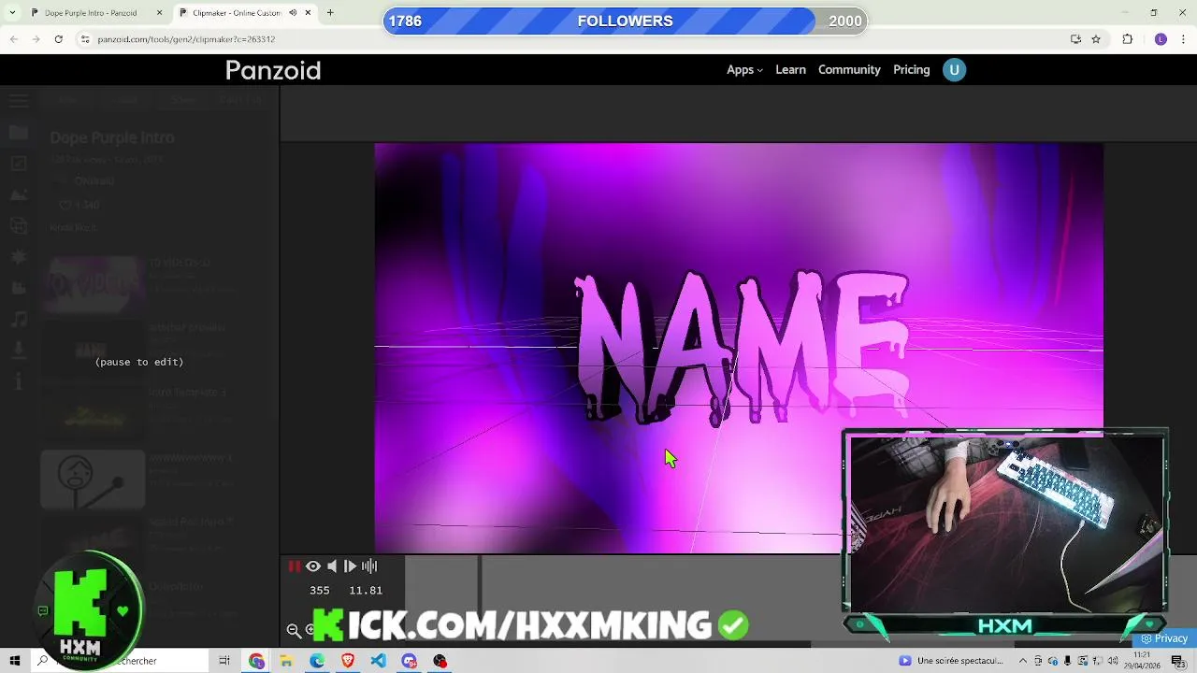Bookmark this page with the star
Screen dimensions: 1197x673
[1096, 39]
